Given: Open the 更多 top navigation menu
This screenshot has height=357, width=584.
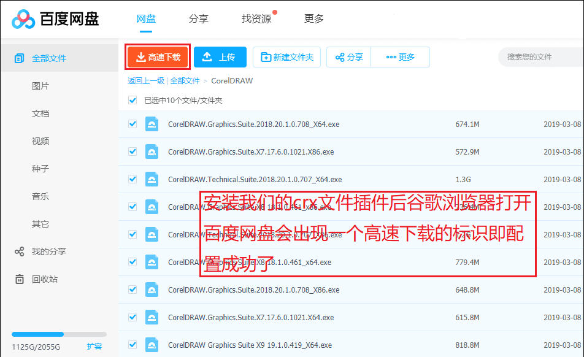Looking at the screenshot, I should (314, 18).
